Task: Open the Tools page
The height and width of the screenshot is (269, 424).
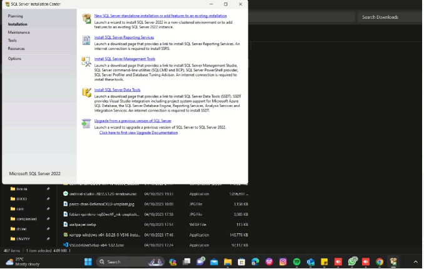Action: [x=13, y=41]
